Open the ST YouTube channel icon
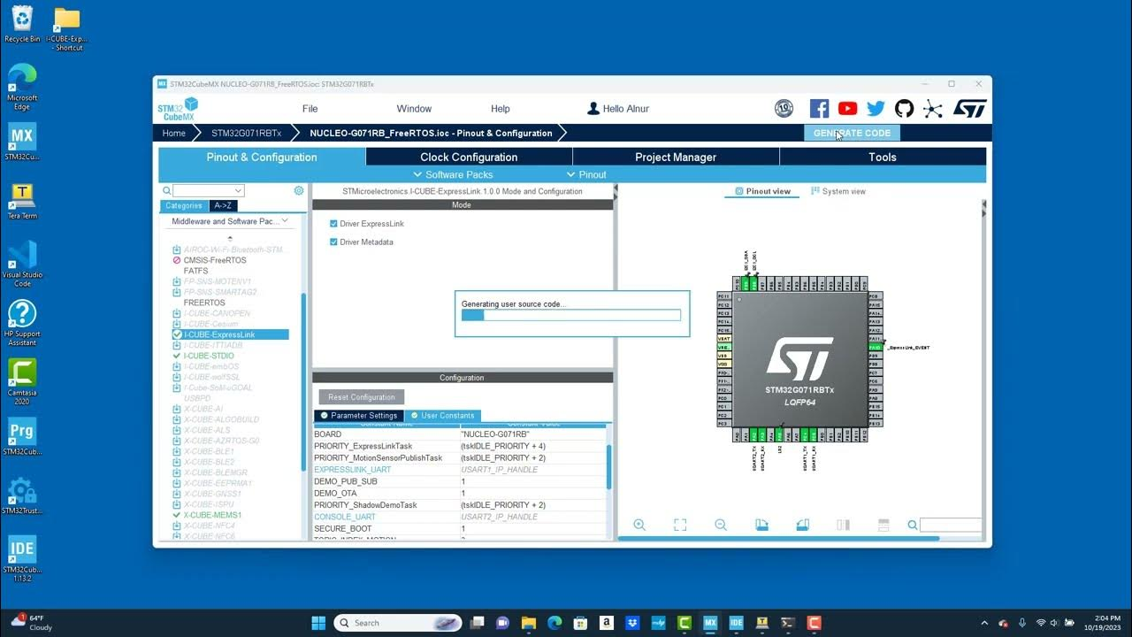This screenshot has width=1132, height=637. 847,109
